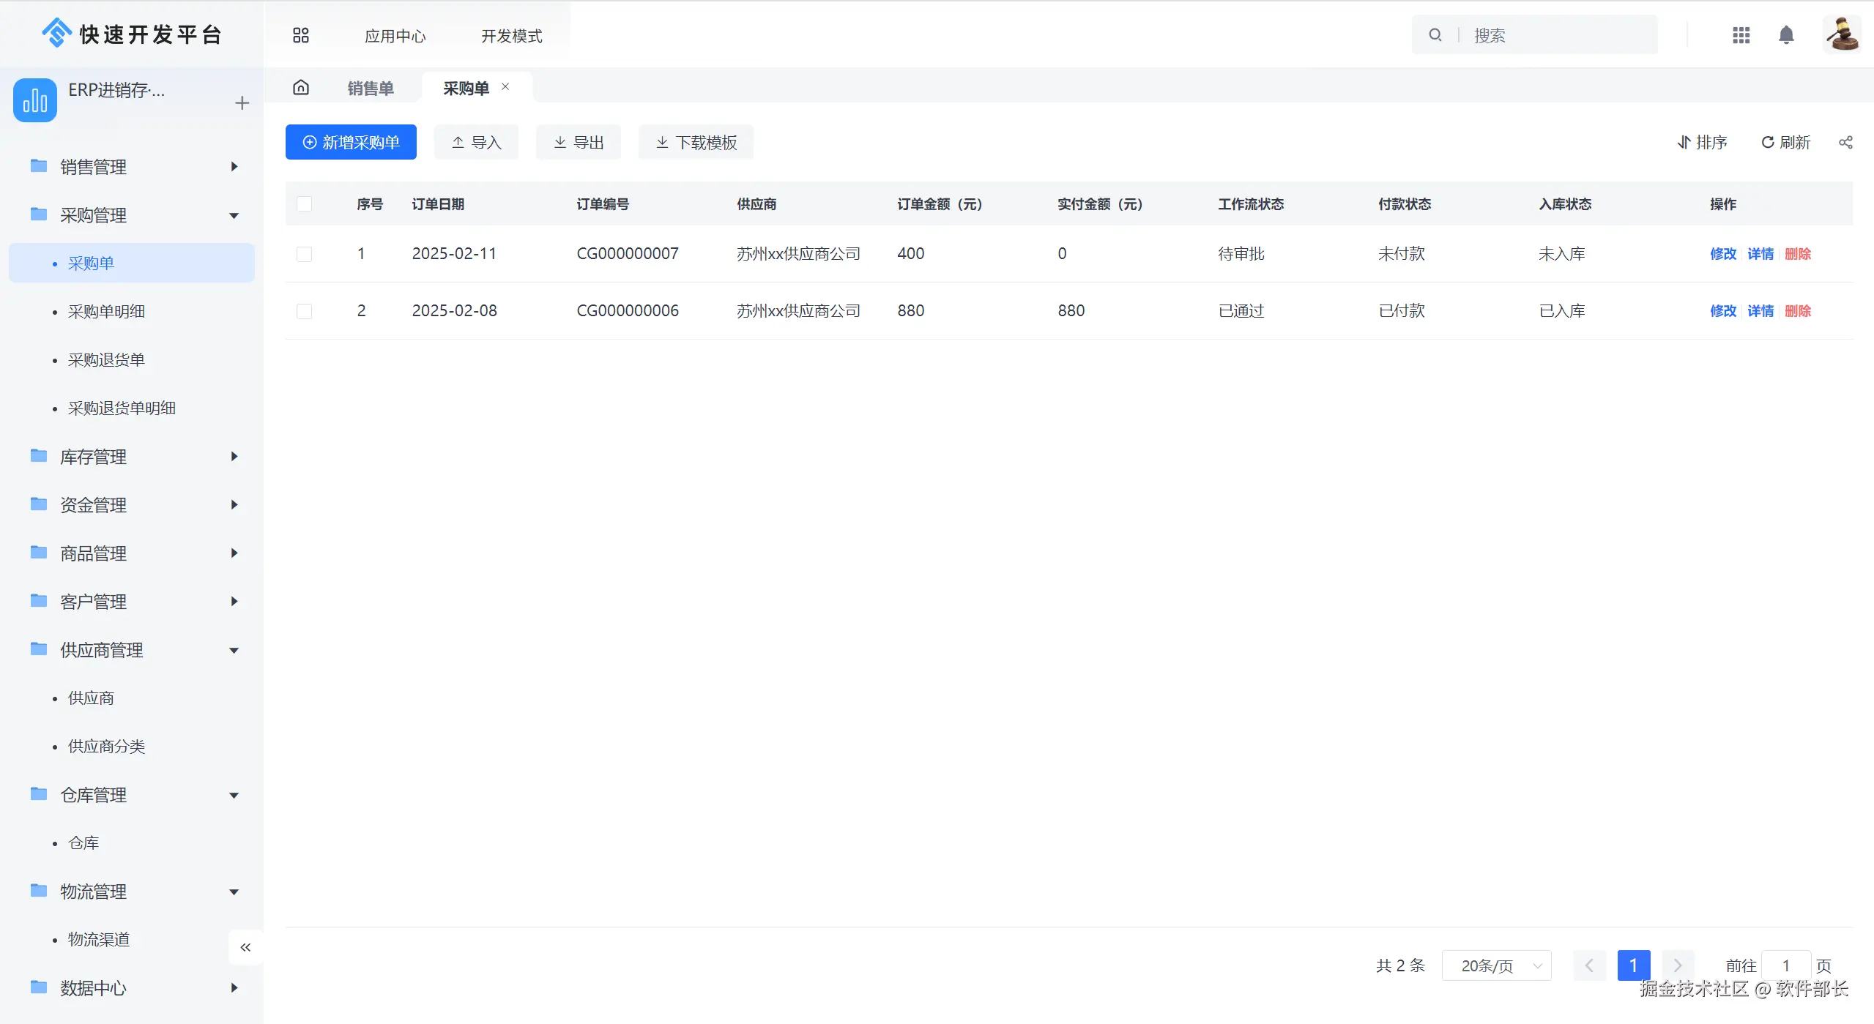
Task: Open the 开发模式 top menu
Action: (511, 36)
